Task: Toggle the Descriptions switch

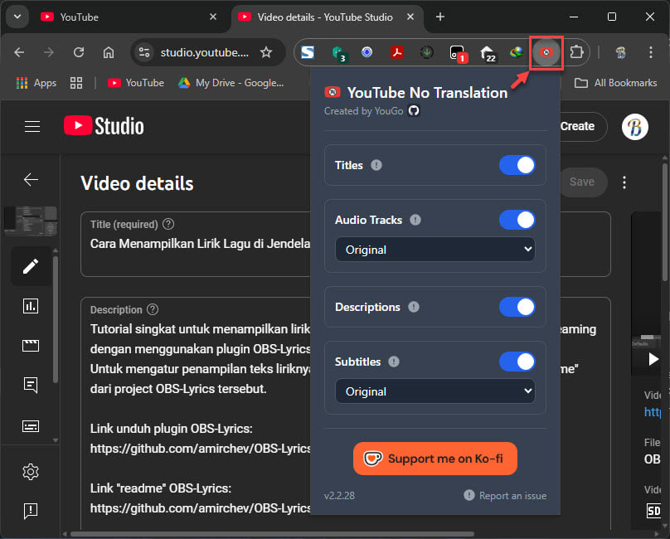Action: (517, 307)
